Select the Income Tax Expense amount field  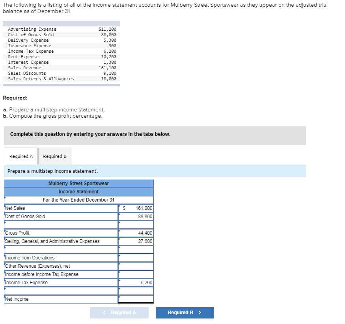pyautogui.click(x=136, y=283)
